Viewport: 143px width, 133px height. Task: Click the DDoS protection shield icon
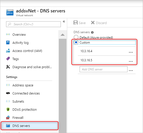(x=8, y=109)
